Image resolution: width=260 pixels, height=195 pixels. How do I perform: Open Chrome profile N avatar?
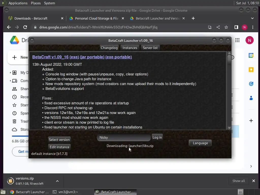click(x=245, y=27)
